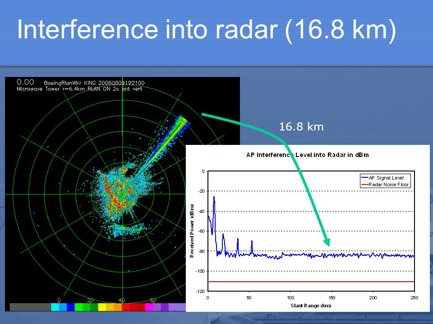The height and width of the screenshot is (324, 433).
Task: Click the "200" tick on the slant range axis
Action: click(373, 297)
